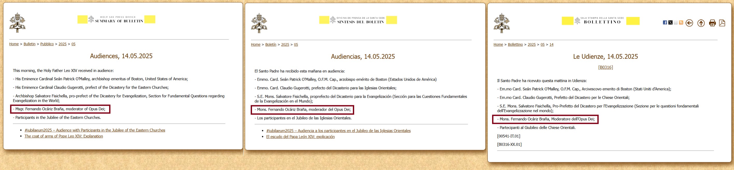
Task: Open coat of arms of Pope Leo XIV link
Action: coord(64,136)
